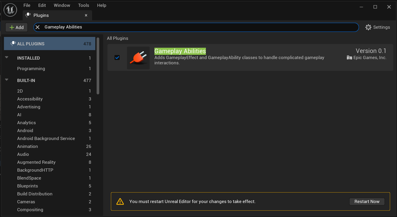The width and height of the screenshot is (397, 217).
Task: Open the File menu
Action: pyautogui.click(x=27, y=5)
